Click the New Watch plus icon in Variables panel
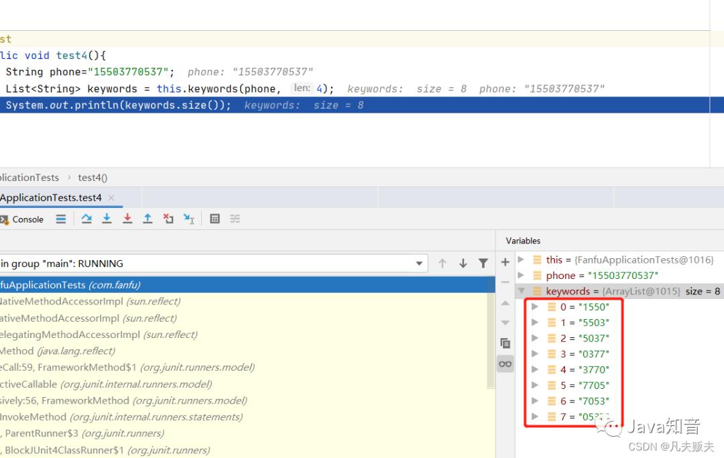 (505, 262)
